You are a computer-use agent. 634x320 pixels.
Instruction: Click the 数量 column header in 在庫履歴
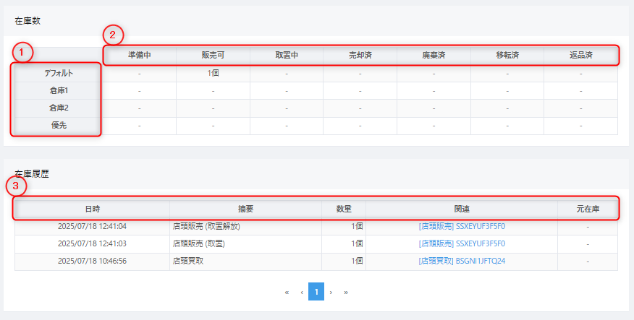[344, 209]
